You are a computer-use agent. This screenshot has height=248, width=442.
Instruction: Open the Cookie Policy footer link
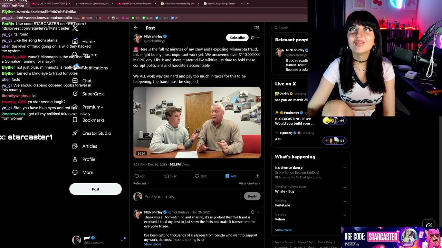tap(325, 242)
